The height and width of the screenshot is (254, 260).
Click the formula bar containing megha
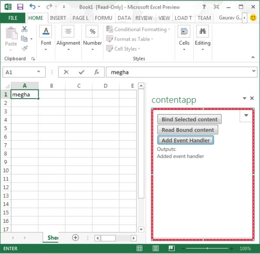click(178, 72)
